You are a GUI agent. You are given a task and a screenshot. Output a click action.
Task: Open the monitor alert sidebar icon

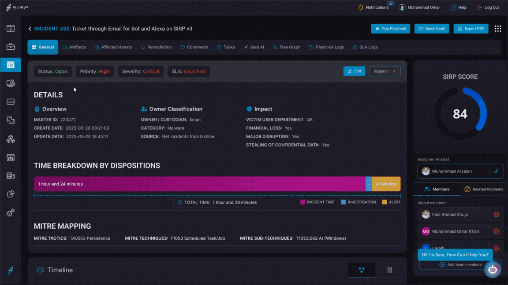11,84
